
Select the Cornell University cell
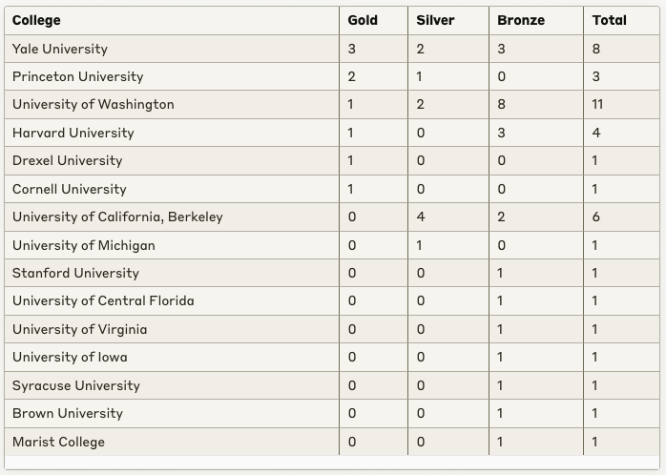point(172,189)
